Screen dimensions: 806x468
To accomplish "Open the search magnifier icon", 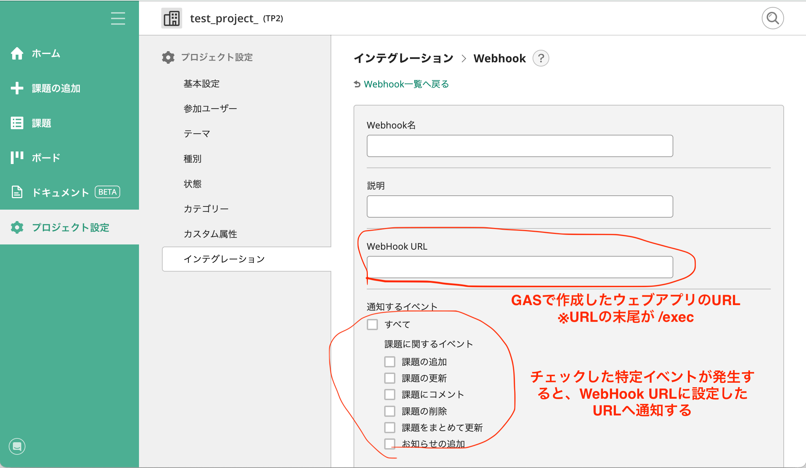I will pos(772,18).
